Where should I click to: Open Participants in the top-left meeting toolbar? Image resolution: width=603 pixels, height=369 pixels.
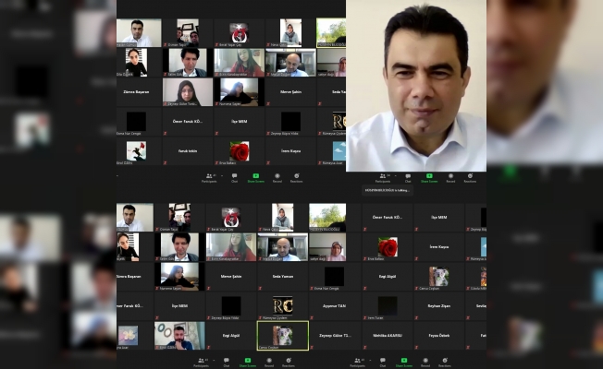click(209, 176)
